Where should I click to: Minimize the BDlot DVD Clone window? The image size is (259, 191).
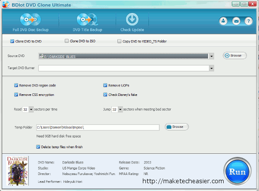236,4
